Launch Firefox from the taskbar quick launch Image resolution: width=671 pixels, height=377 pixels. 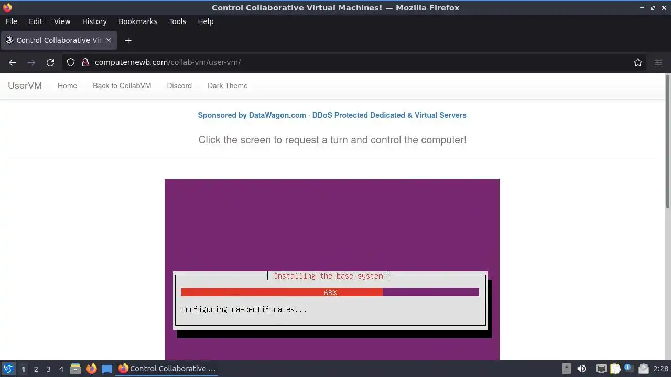click(x=92, y=369)
